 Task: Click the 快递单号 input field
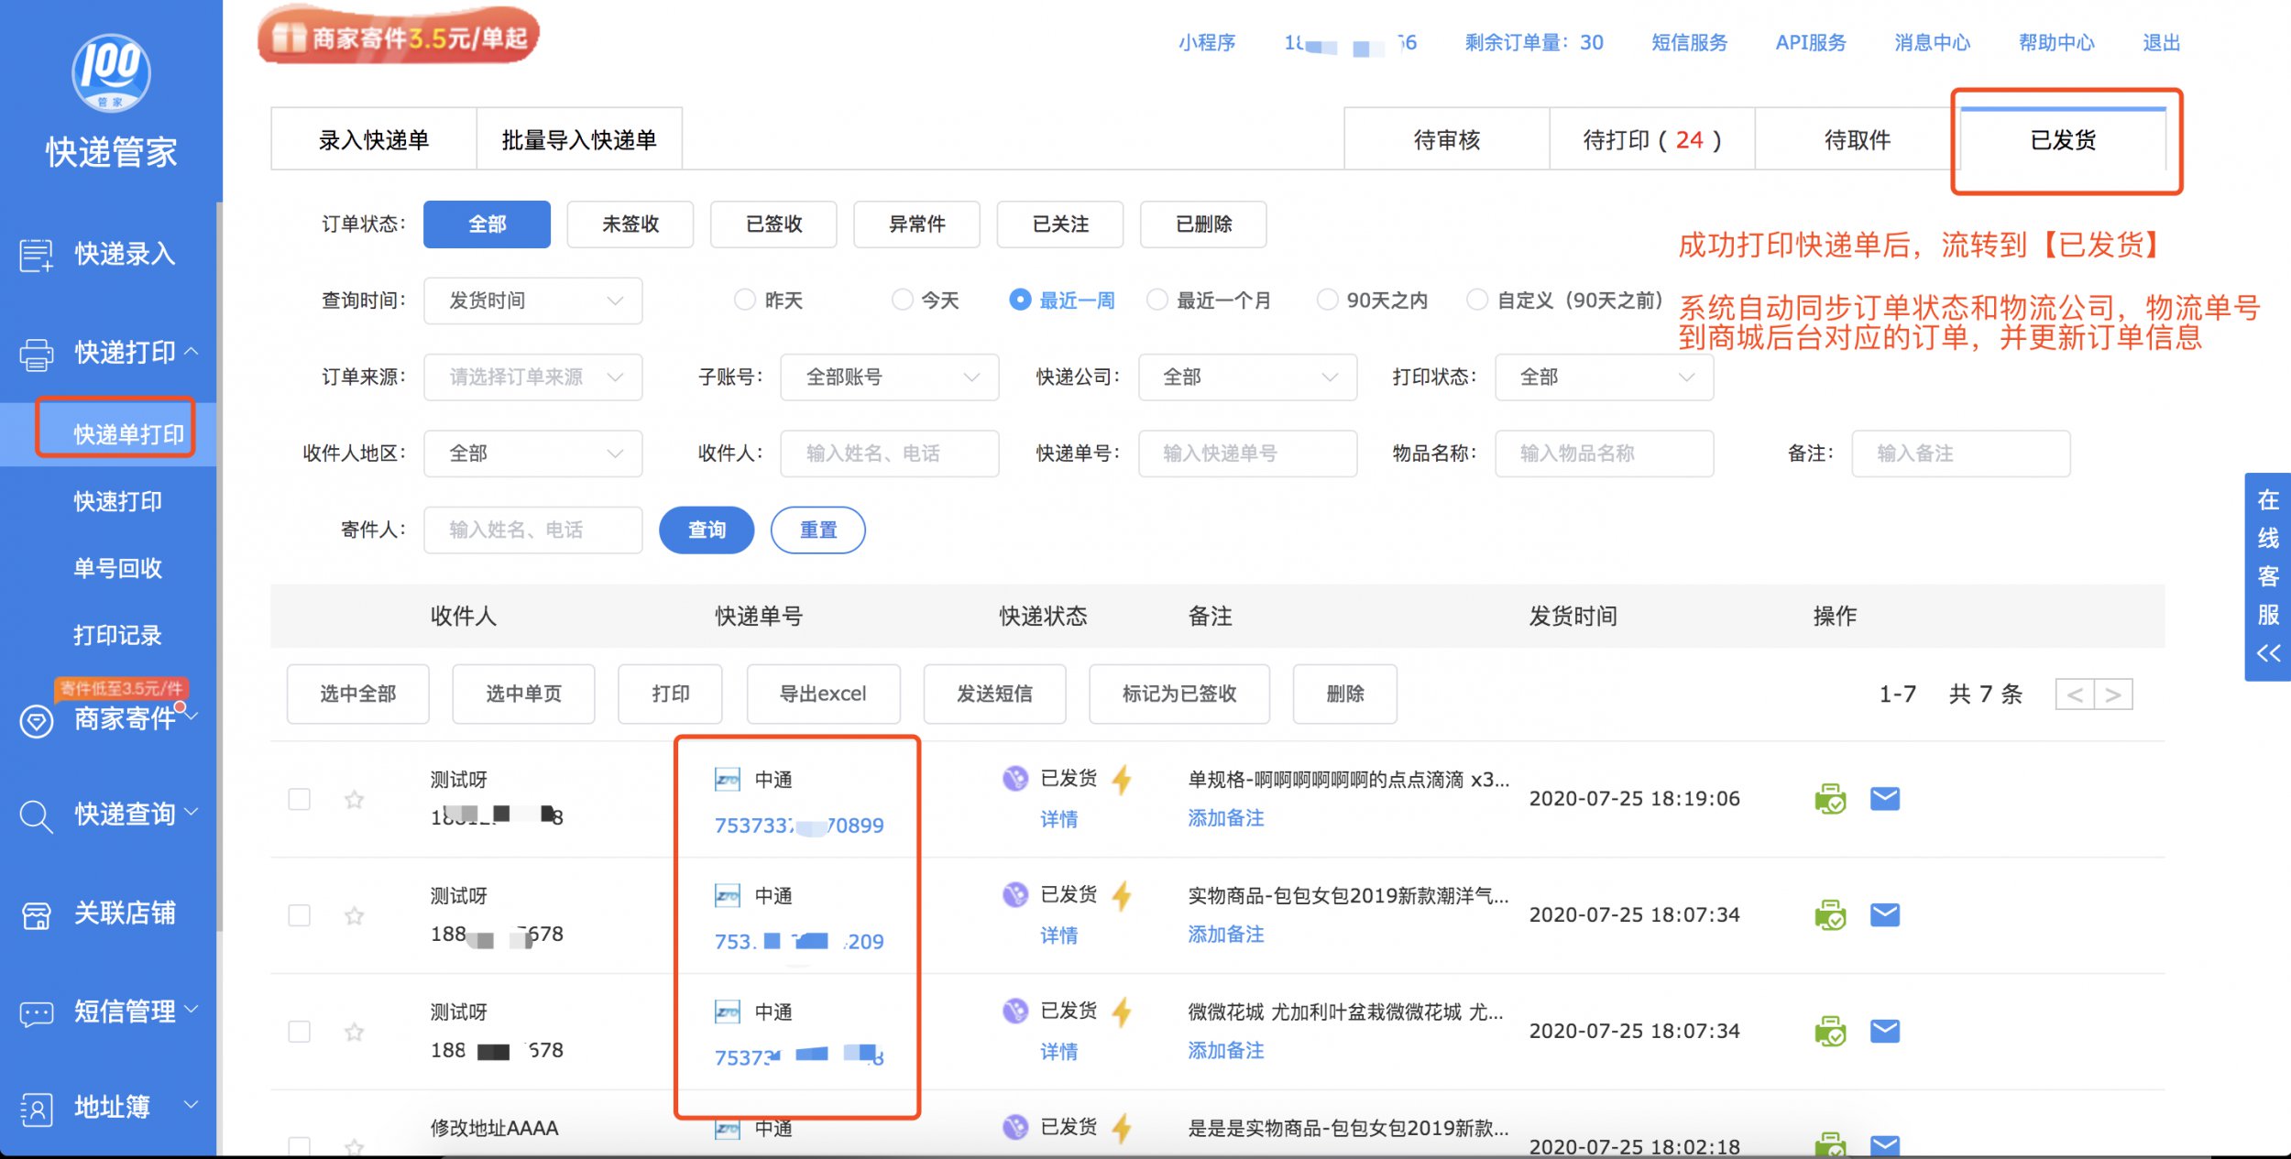(1247, 454)
